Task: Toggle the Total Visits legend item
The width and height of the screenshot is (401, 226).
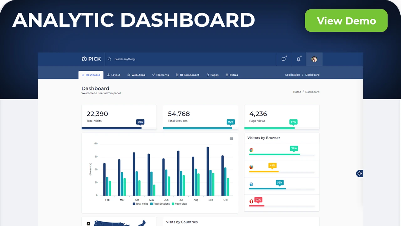Action: (x=140, y=204)
